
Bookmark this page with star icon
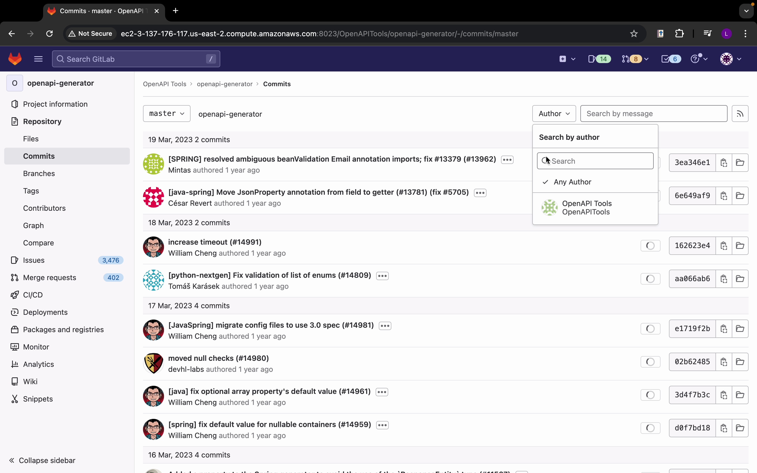(634, 33)
